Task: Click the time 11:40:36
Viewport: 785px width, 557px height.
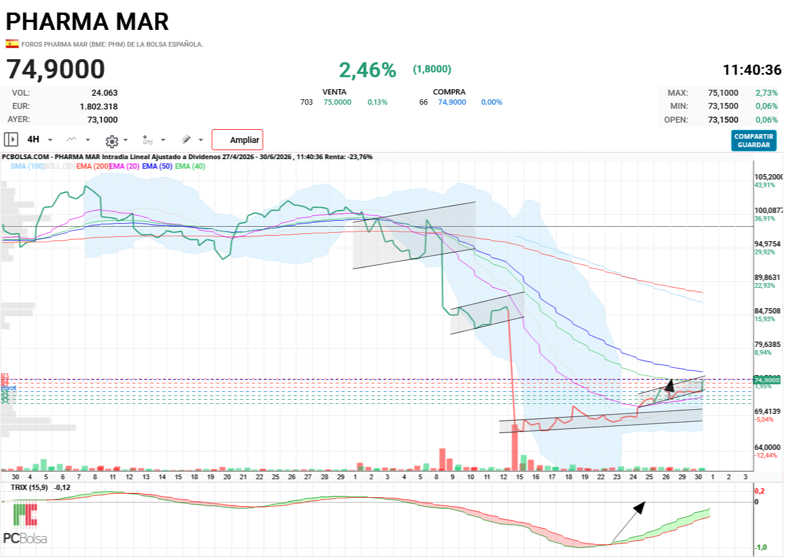Action: 752,70
